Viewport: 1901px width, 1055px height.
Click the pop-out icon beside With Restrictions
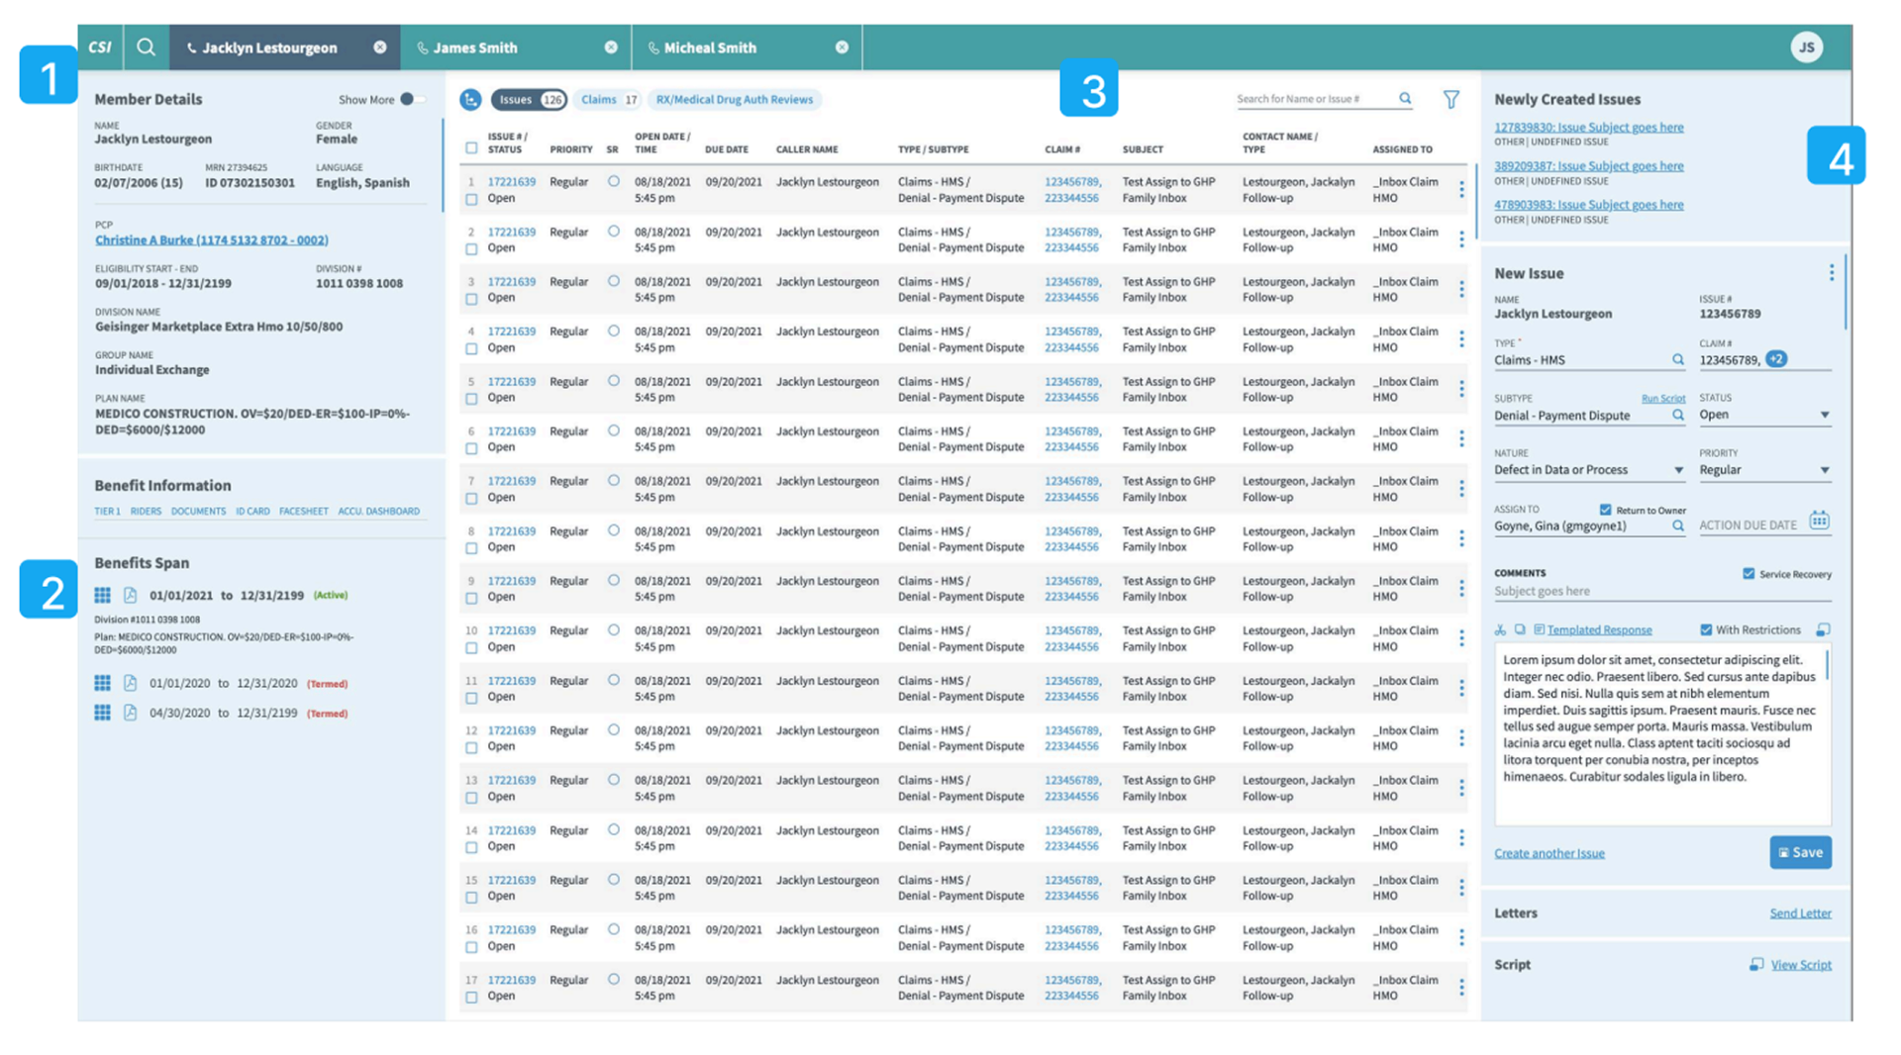point(1823,629)
